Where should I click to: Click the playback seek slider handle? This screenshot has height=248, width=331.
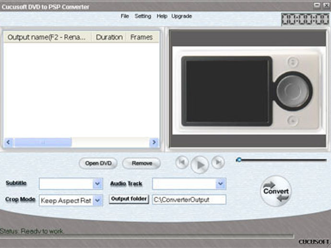pyautogui.click(x=239, y=160)
